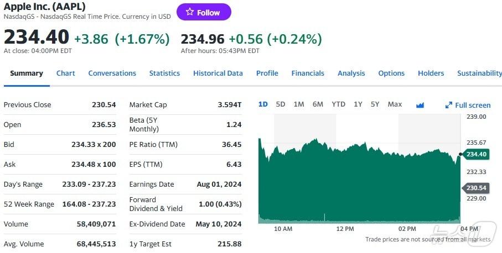This screenshot has width=502, height=253.
Task: Open the Financials tab
Action: (x=308, y=73)
